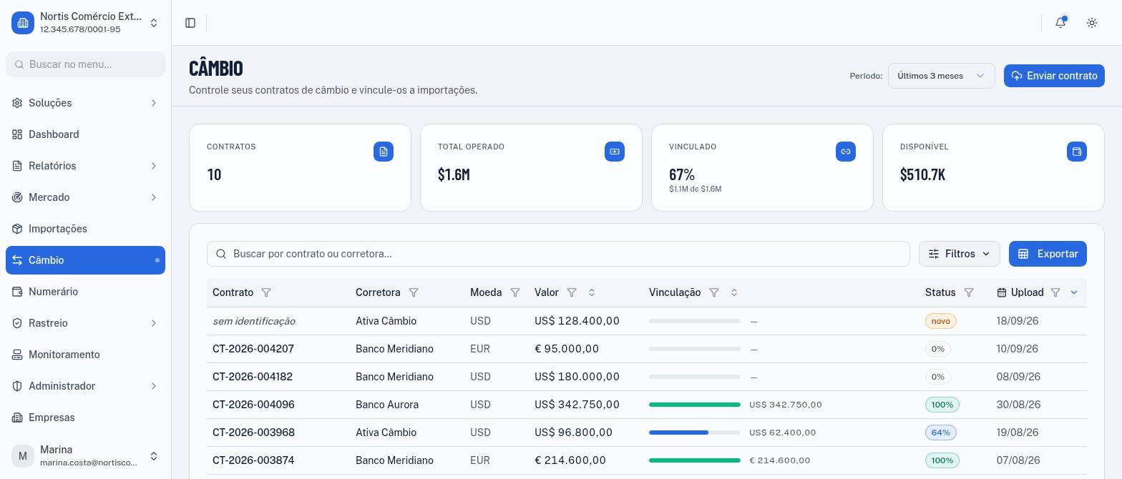Go to the Dashboard page
This screenshot has height=479, width=1122.
coord(85,134)
